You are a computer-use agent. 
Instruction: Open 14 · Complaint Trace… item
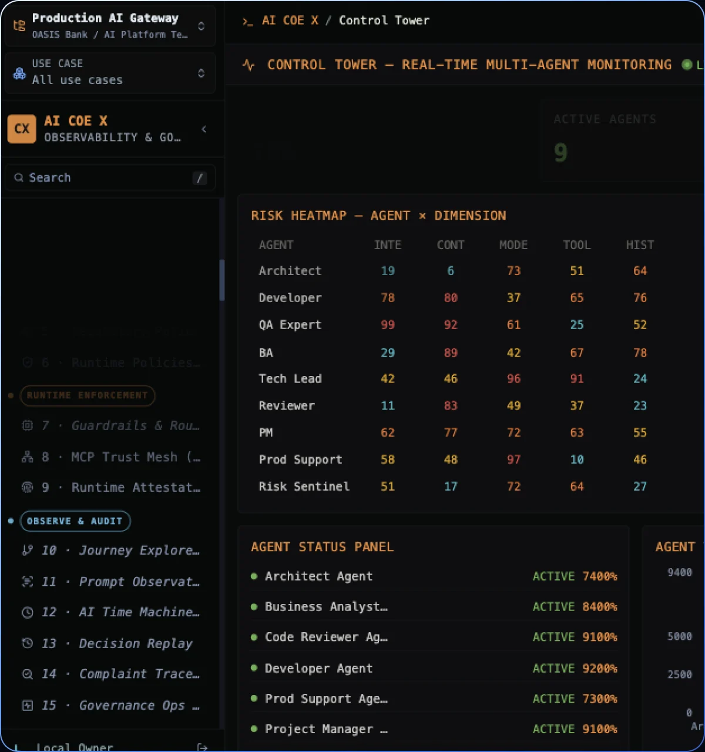pyautogui.click(x=112, y=674)
